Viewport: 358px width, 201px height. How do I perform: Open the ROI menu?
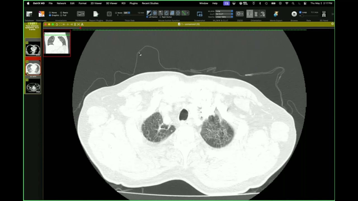tap(123, 3)
